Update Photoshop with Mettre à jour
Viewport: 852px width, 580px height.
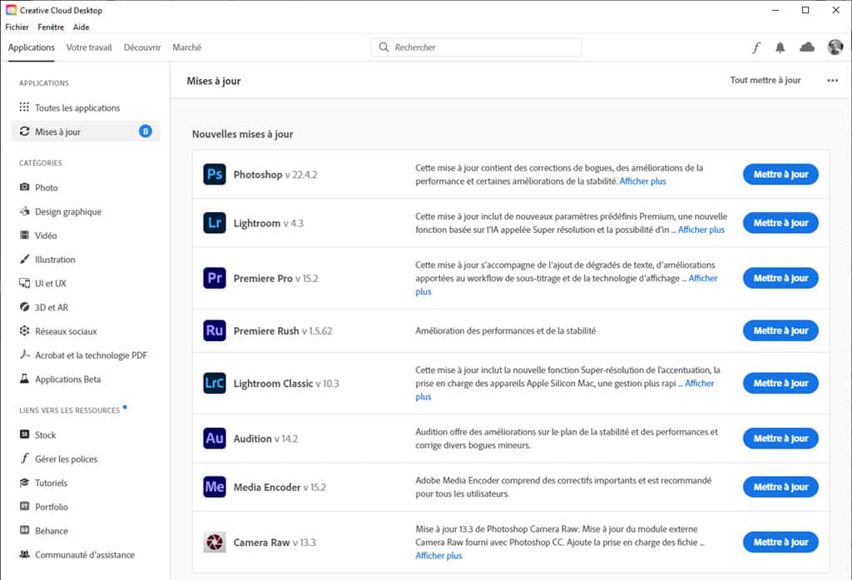[780, 175]
